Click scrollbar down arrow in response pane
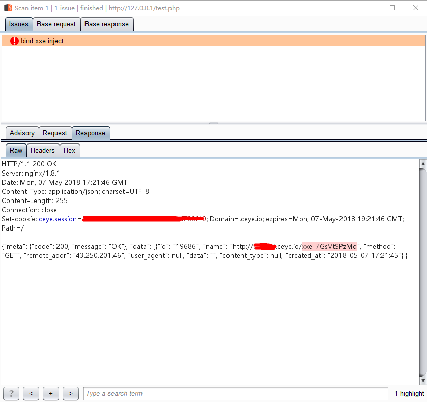Image resolution: width=427 pixels, height=402 pixels. click(423, 381)
